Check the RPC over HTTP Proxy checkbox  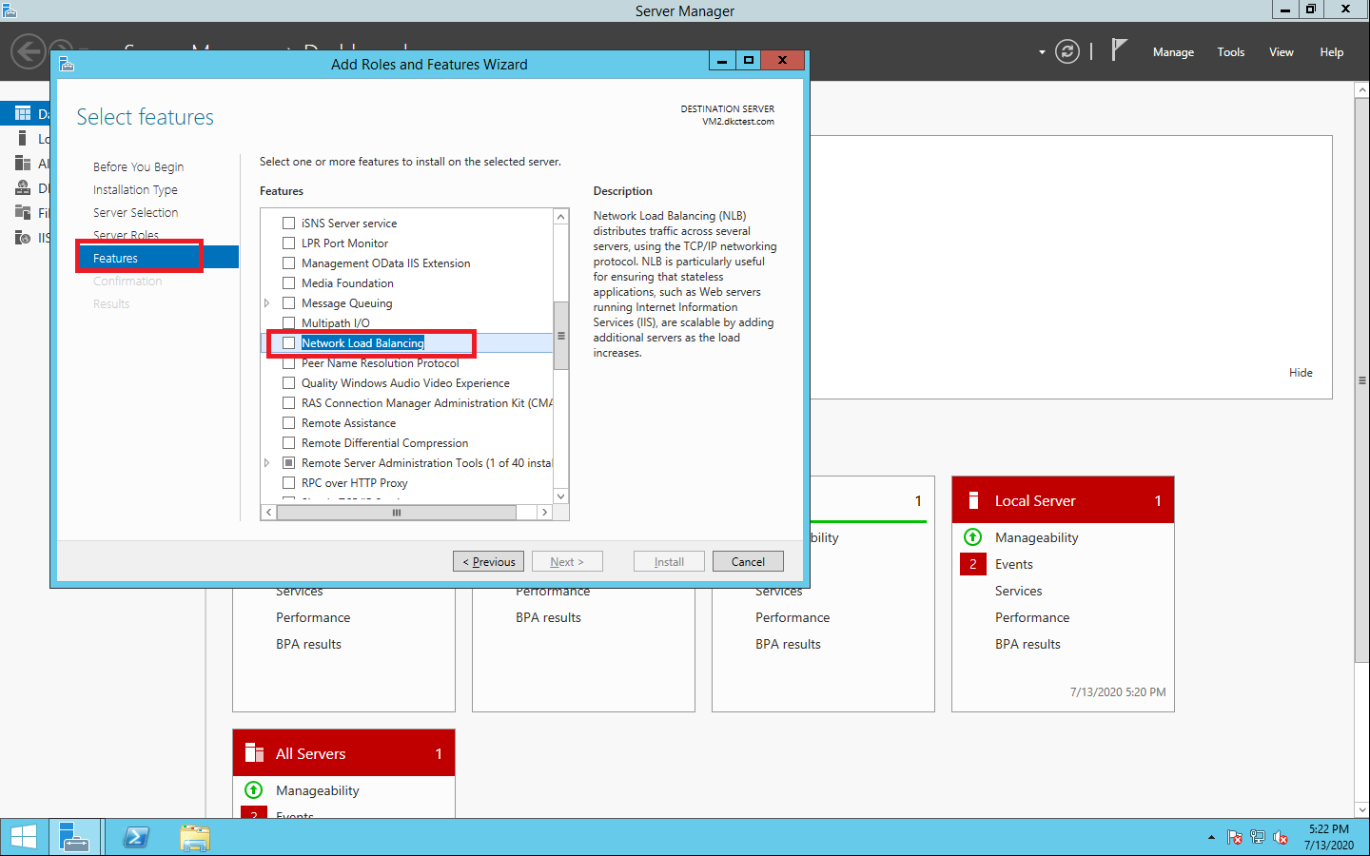[x=288, y=482]
